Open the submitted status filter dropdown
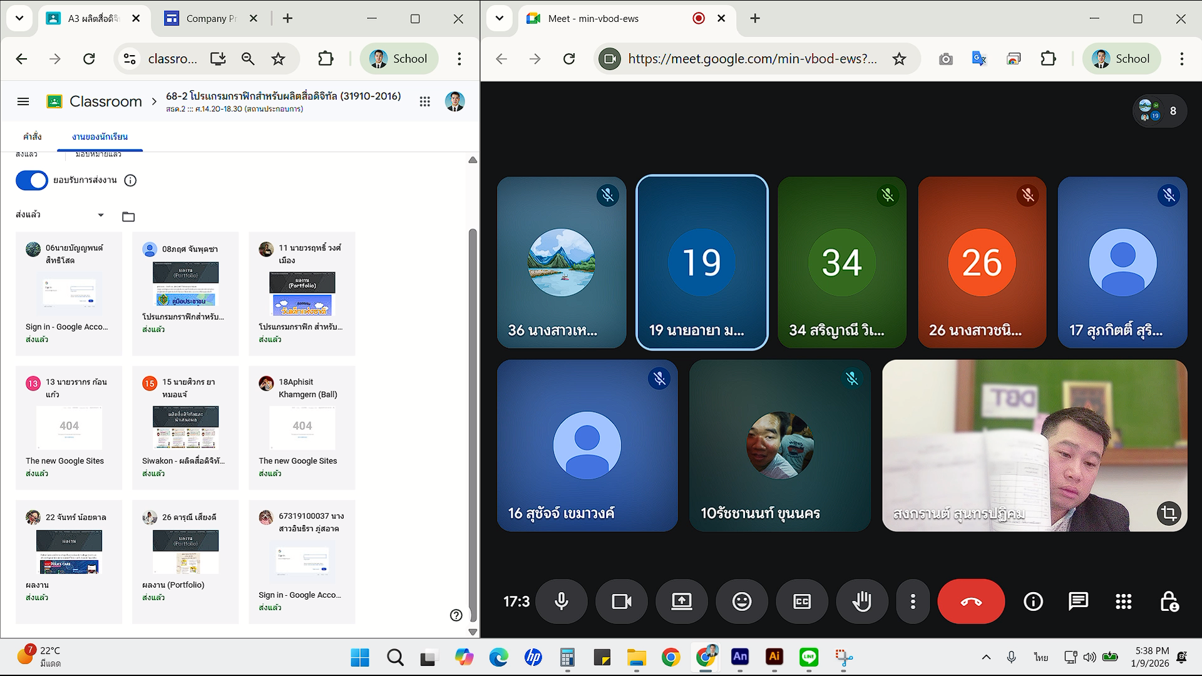1202x676 pixels. pos(60,215)
